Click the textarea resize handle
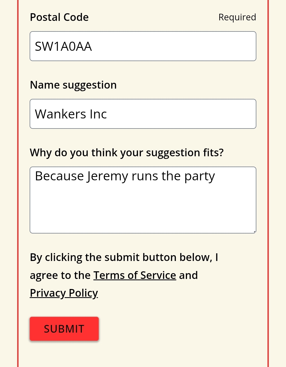The height and width of the screenshot is (367, 286). (254, 232)
